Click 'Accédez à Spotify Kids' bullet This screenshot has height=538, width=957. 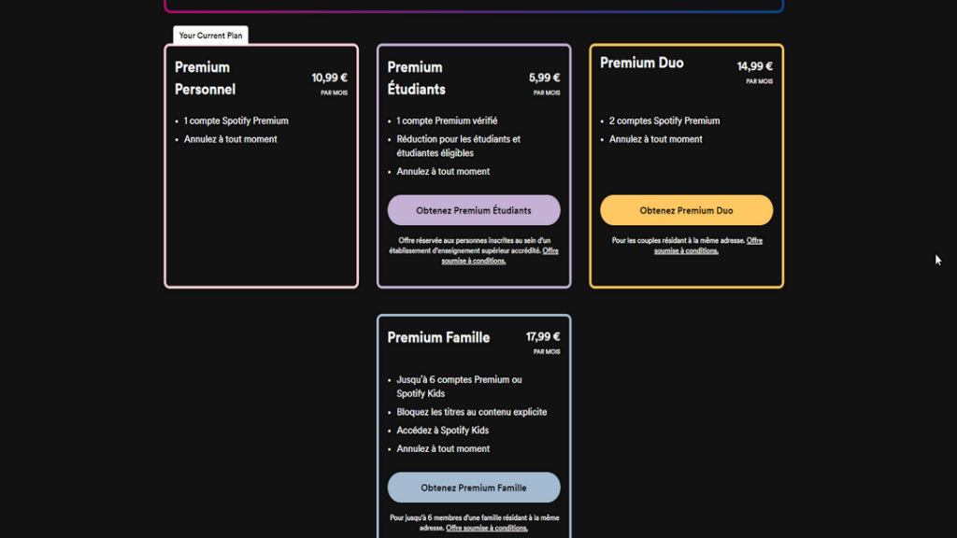point(442,430)
